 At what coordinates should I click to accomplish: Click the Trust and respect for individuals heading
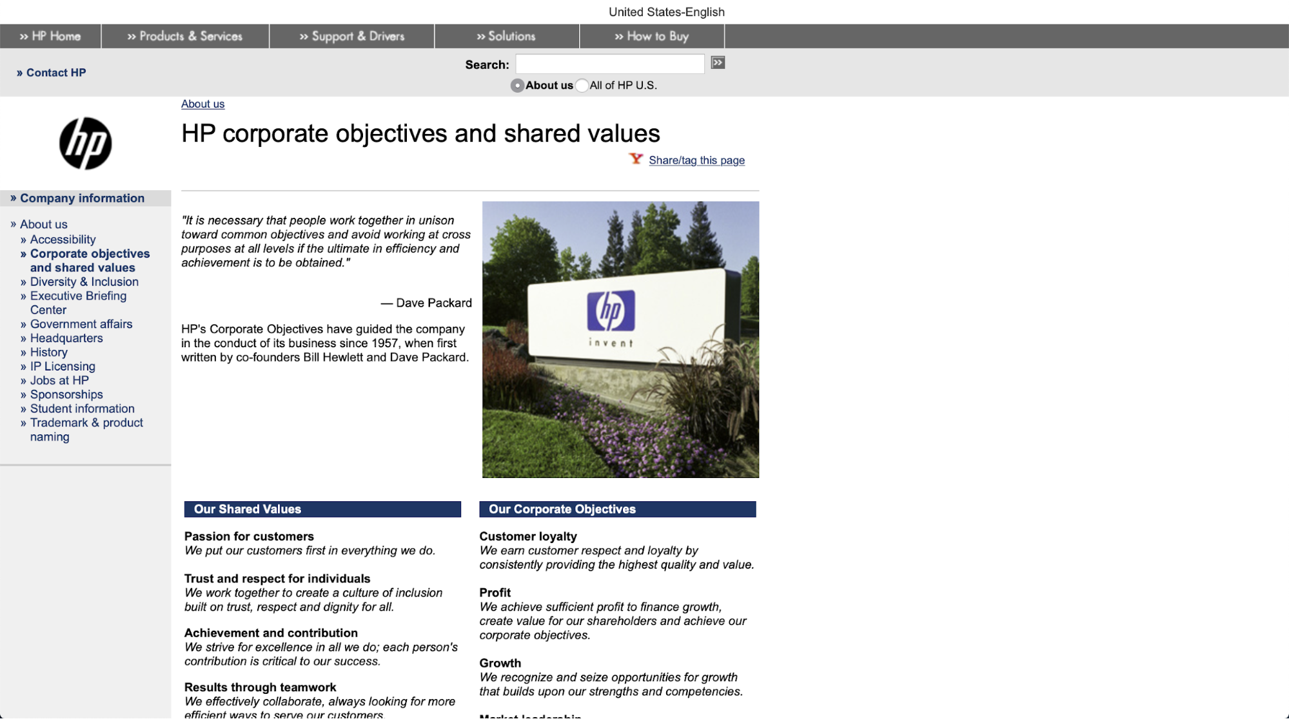(277, 579)
